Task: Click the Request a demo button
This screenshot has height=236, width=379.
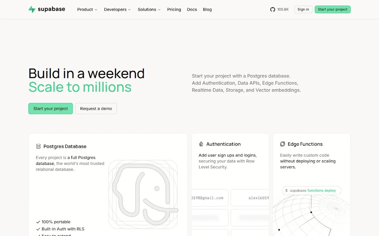Action: (x=96, y=109)
